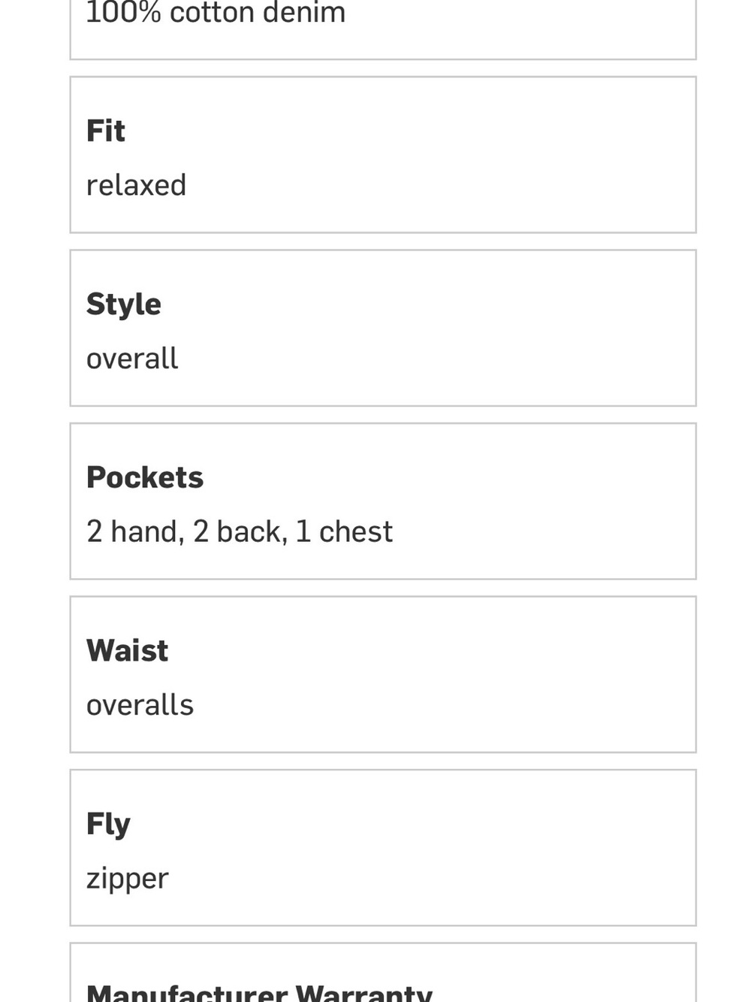Select the 'overall' style value
This screenshot has height=1002, width=751.
132,359
